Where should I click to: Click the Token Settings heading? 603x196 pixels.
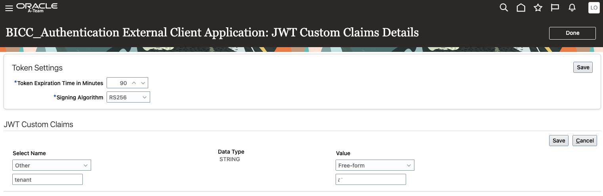[37, 68]
